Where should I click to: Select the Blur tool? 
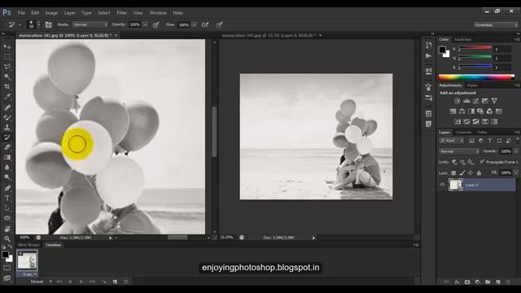click(7, 168)
